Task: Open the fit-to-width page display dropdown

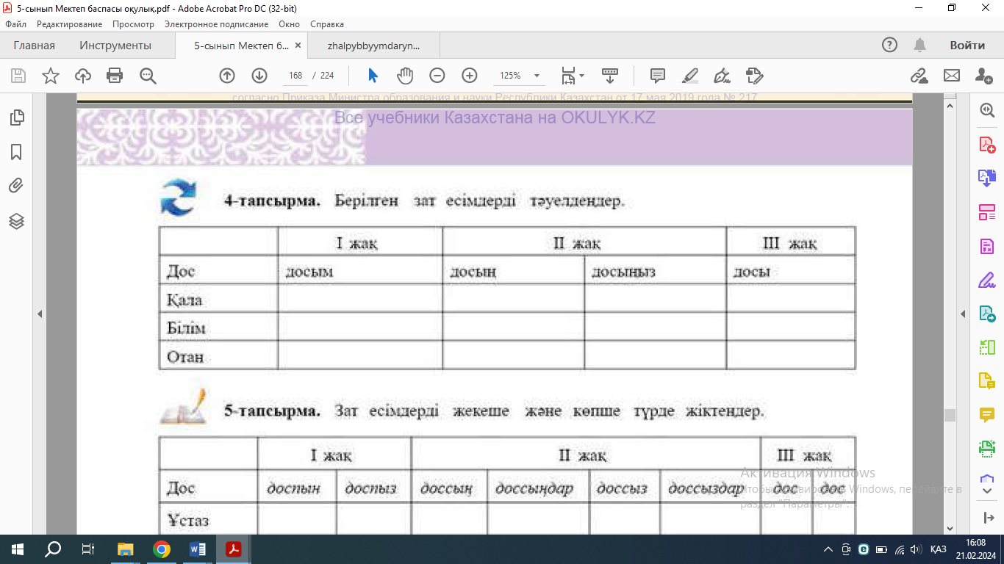Action: coord(573,76)
